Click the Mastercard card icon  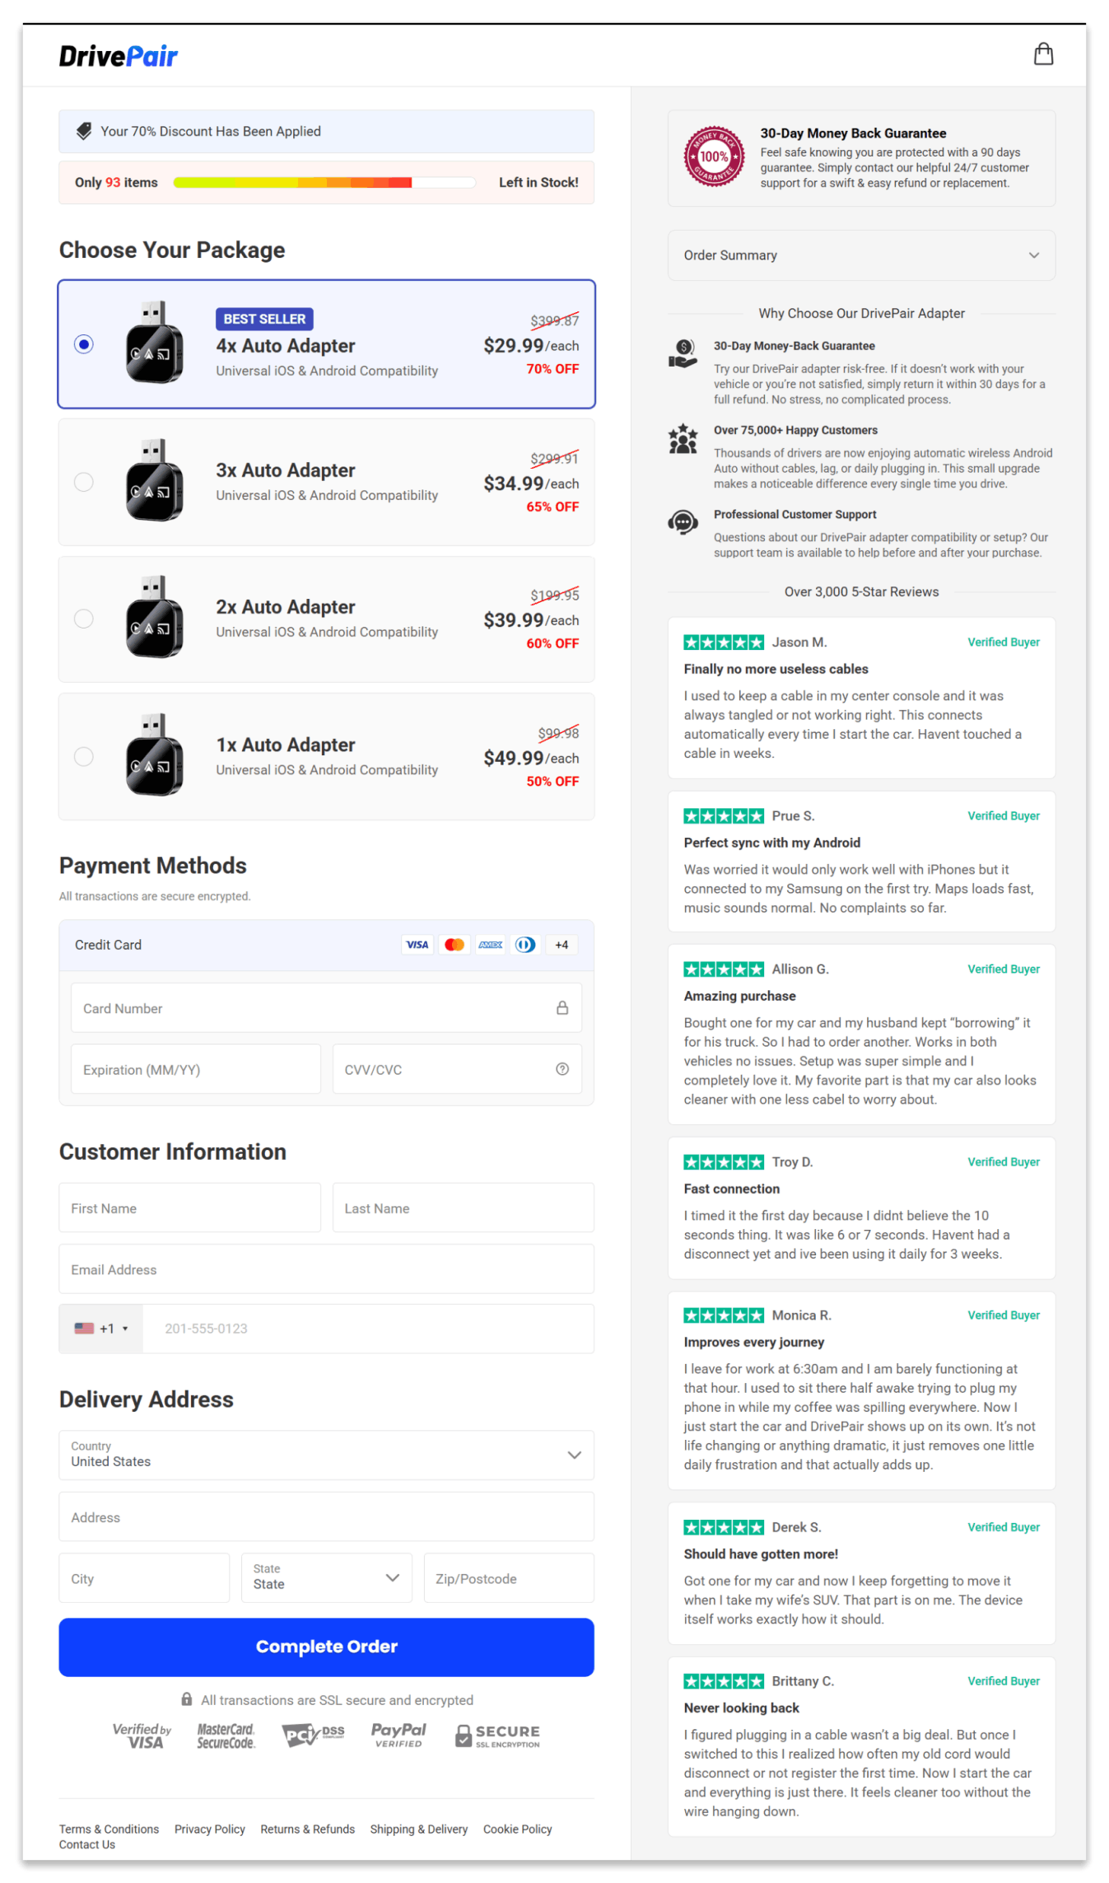(x=454, y=945)
